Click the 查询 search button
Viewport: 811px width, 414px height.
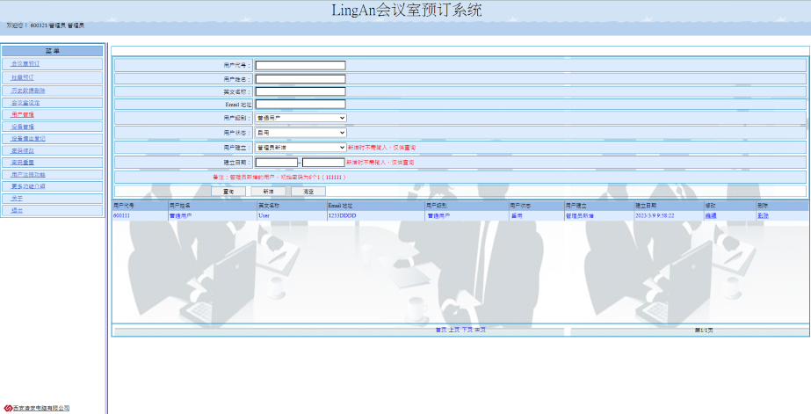click(x=228, y=191)
